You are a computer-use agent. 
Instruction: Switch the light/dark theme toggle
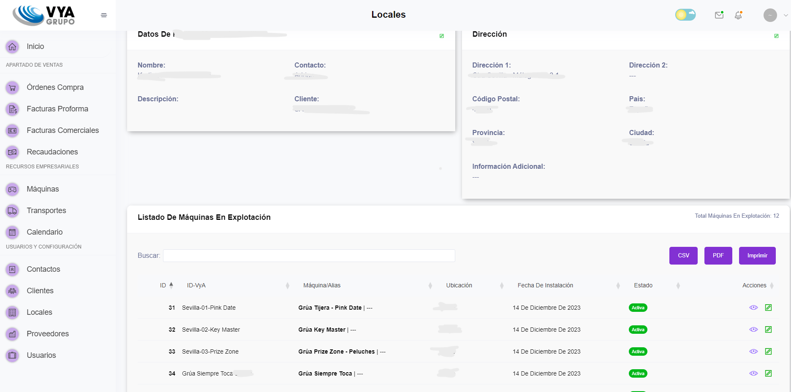(685, 14)
